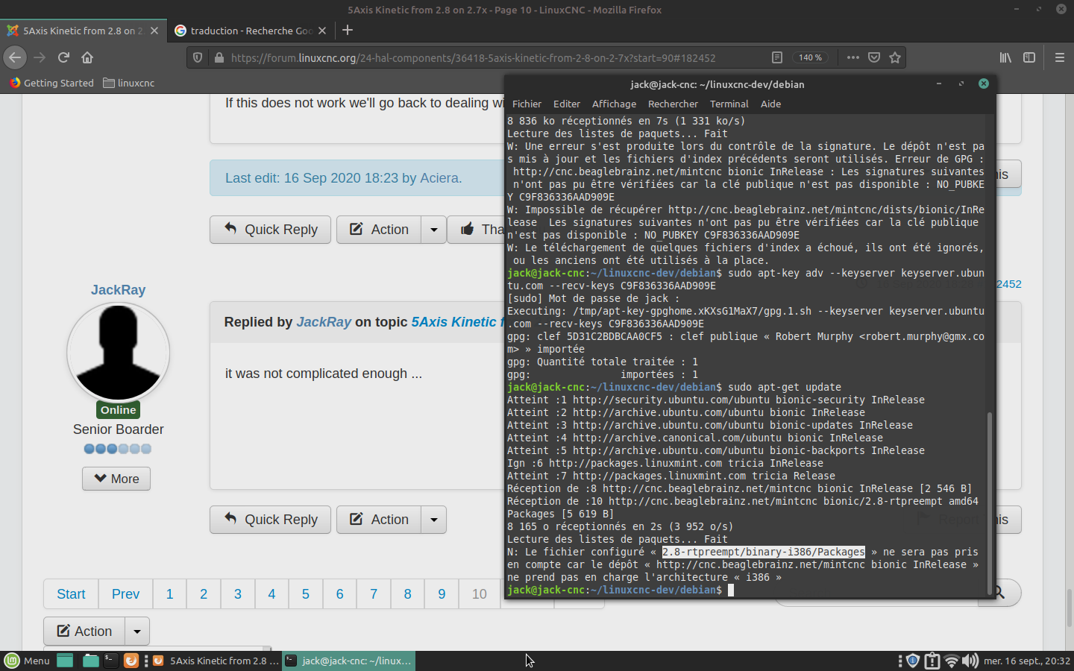
Task: Click Action under JackRay's post
Action: tap(379, 520)
